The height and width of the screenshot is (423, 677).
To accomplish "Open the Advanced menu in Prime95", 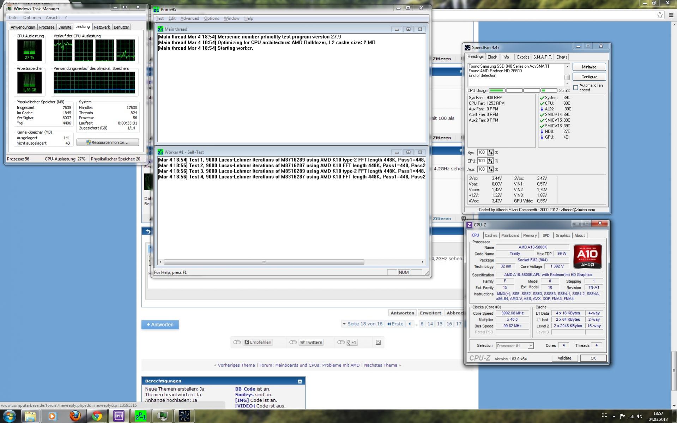I will pyautogui.click(x=190, y=18).
